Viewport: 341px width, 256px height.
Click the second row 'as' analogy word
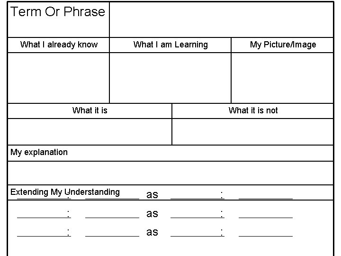tap(152, 213)
